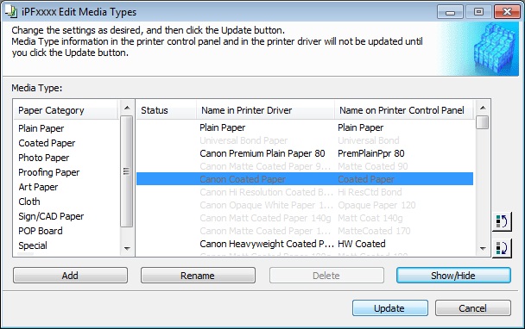
Task: Click the category list scrollbar thumb
Action: [126, 171]
